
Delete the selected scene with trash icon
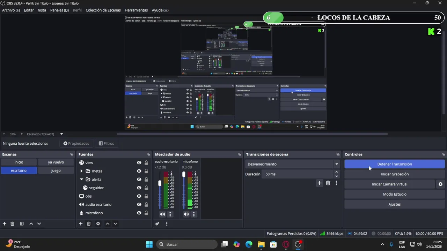coord(13,224)
